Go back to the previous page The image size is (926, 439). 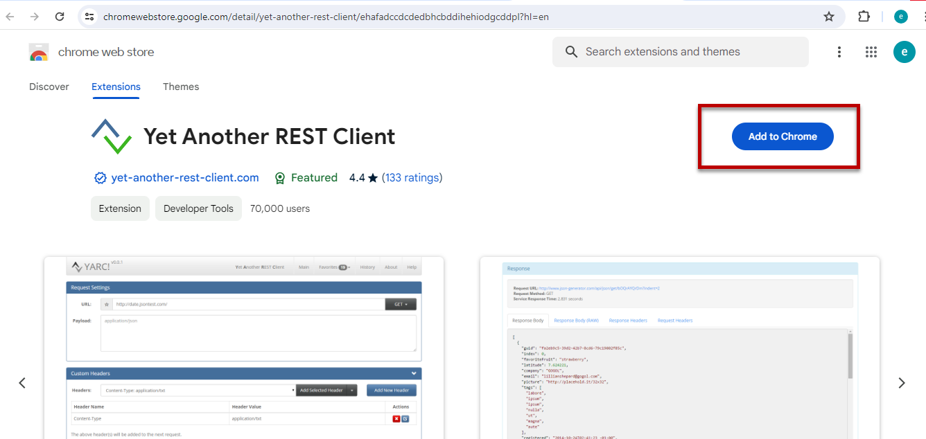[11, 16]
